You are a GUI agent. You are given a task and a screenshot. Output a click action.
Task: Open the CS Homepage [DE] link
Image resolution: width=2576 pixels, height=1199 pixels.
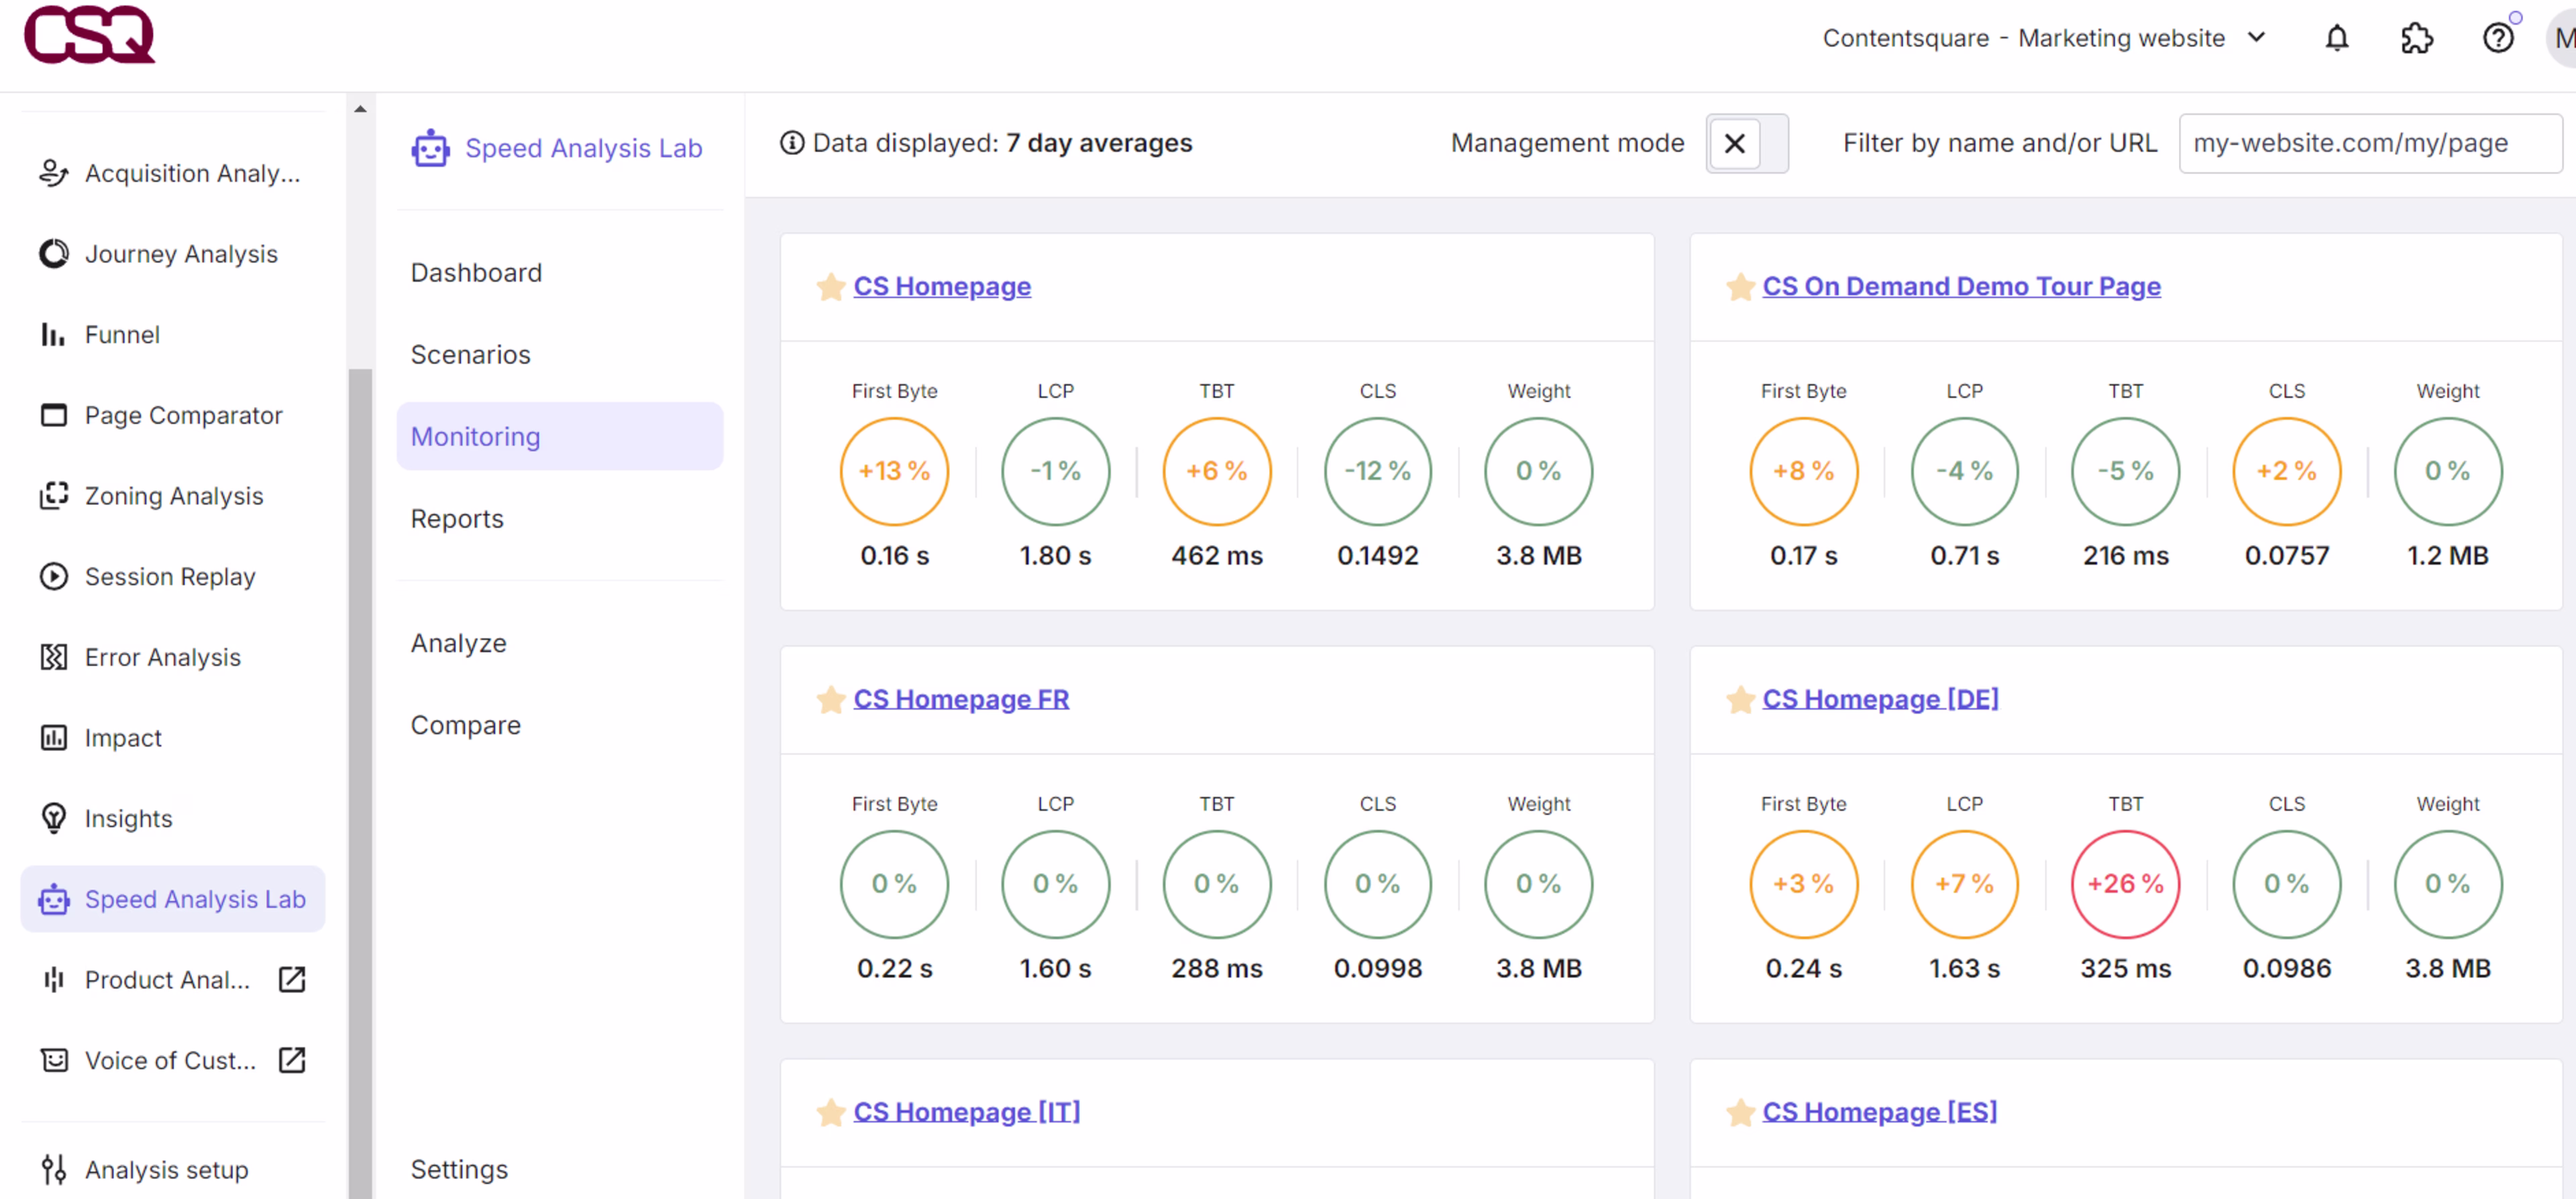1879,699
